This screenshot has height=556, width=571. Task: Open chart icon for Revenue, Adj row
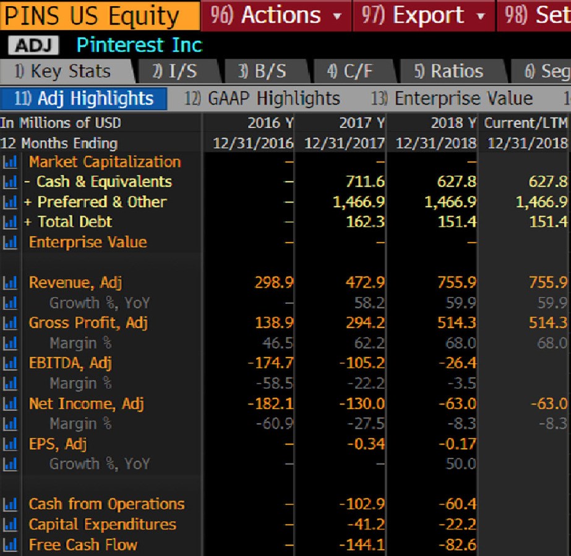pos(10,282)
